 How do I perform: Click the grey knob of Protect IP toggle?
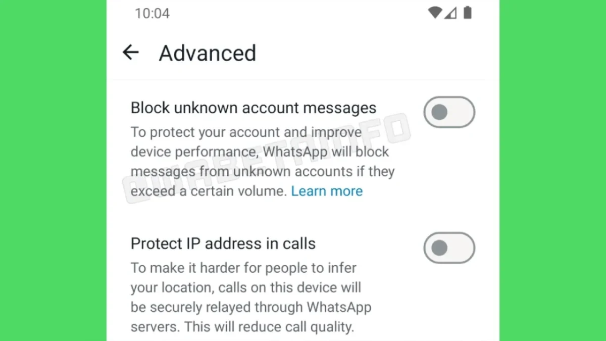(439, 248)
